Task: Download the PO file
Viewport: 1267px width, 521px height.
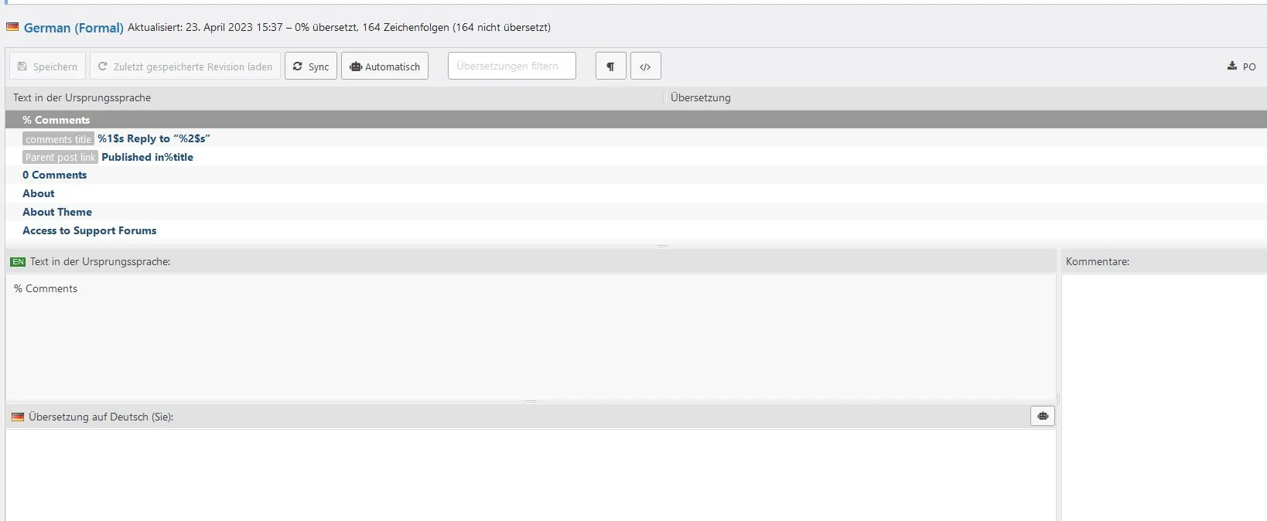Action: (x=1241, y=66)
